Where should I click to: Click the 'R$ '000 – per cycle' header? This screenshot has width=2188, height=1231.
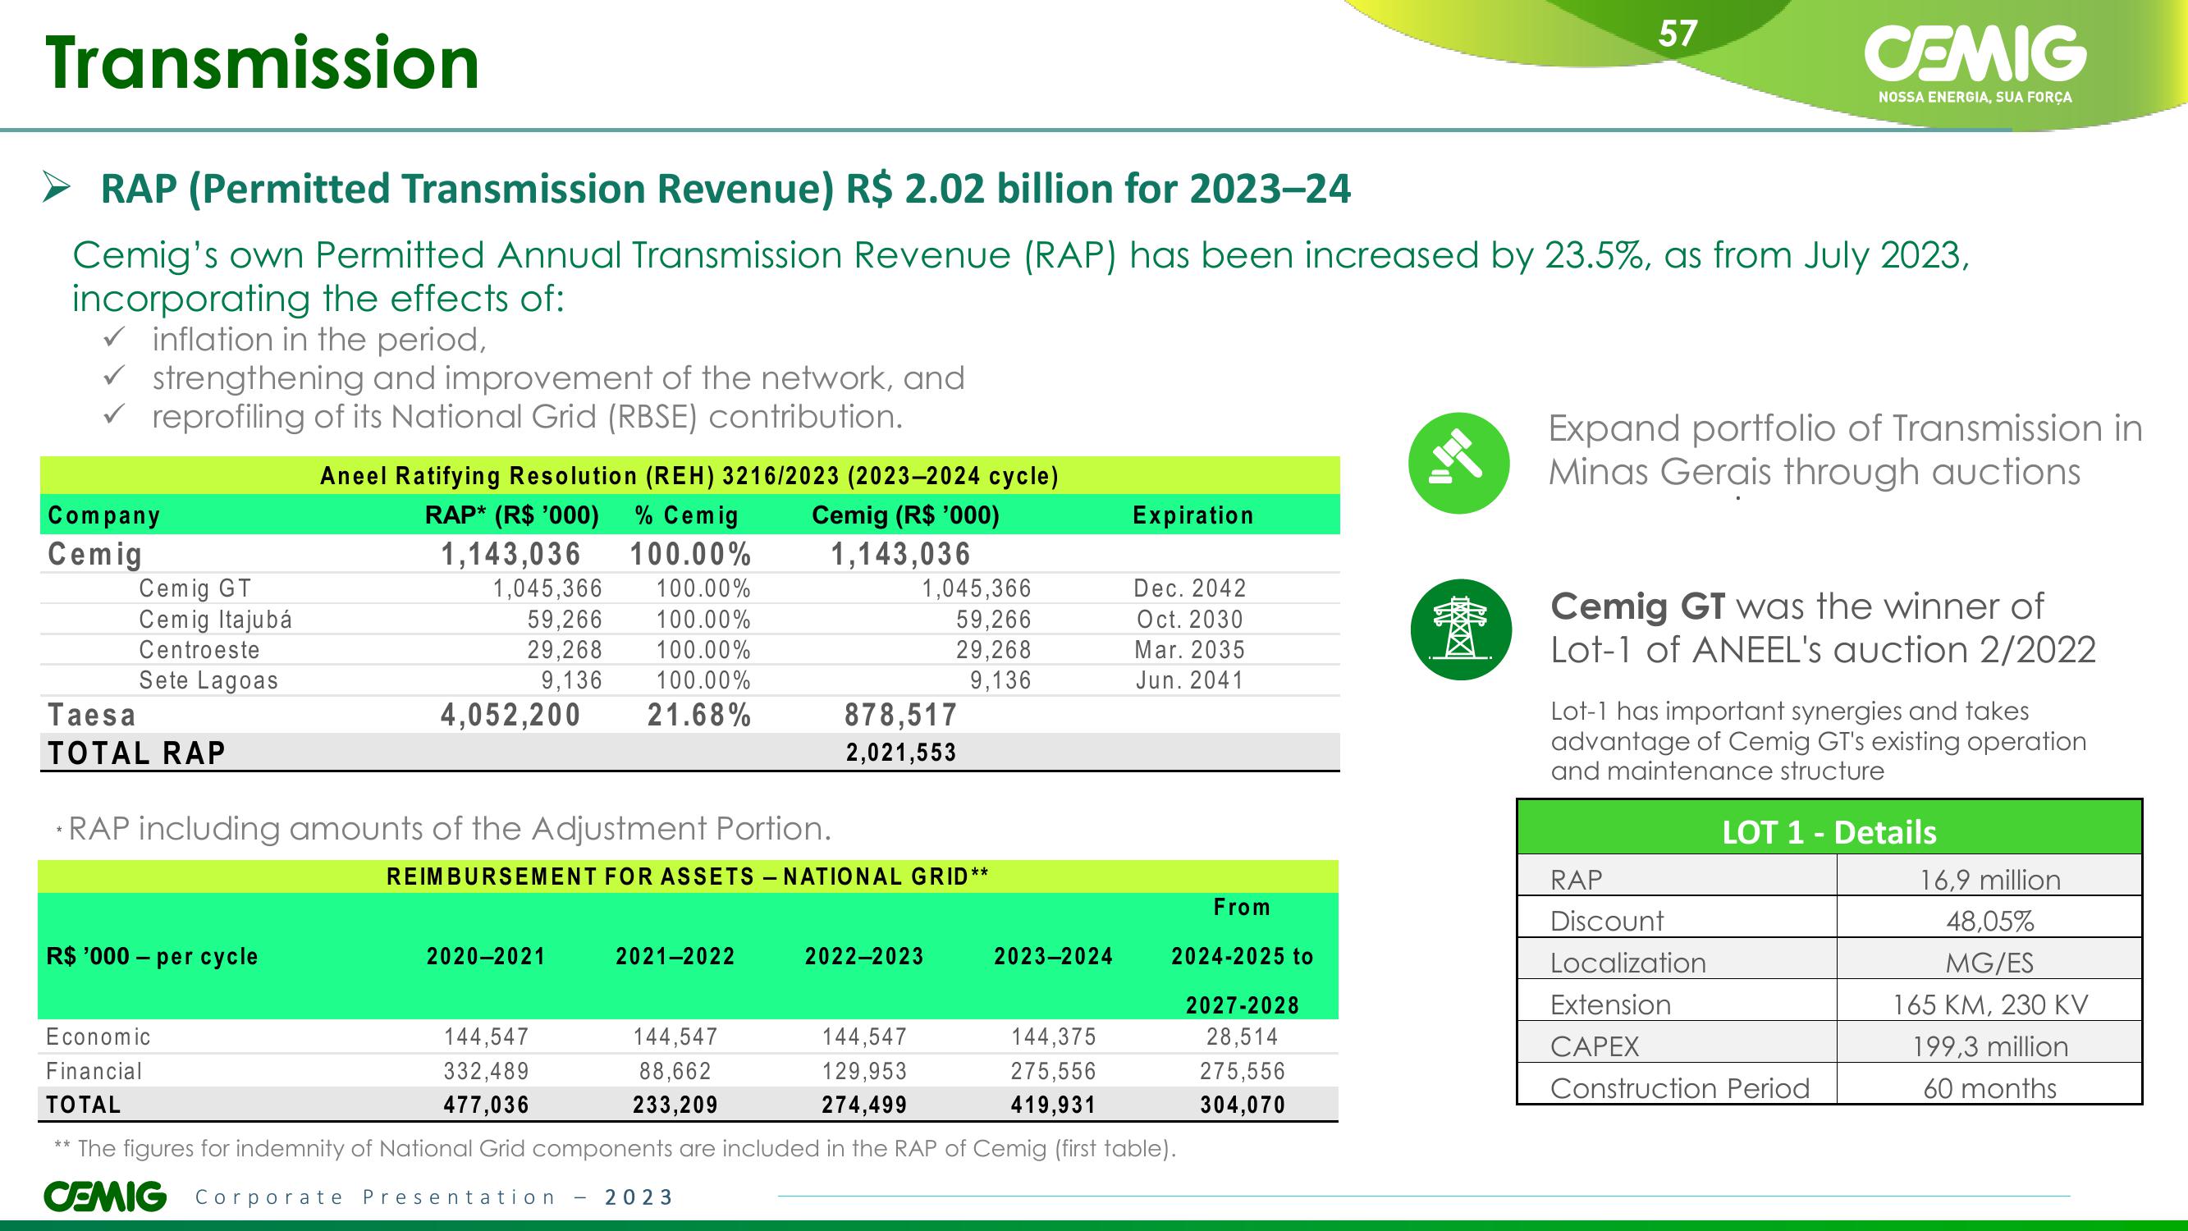coord(152,956)
